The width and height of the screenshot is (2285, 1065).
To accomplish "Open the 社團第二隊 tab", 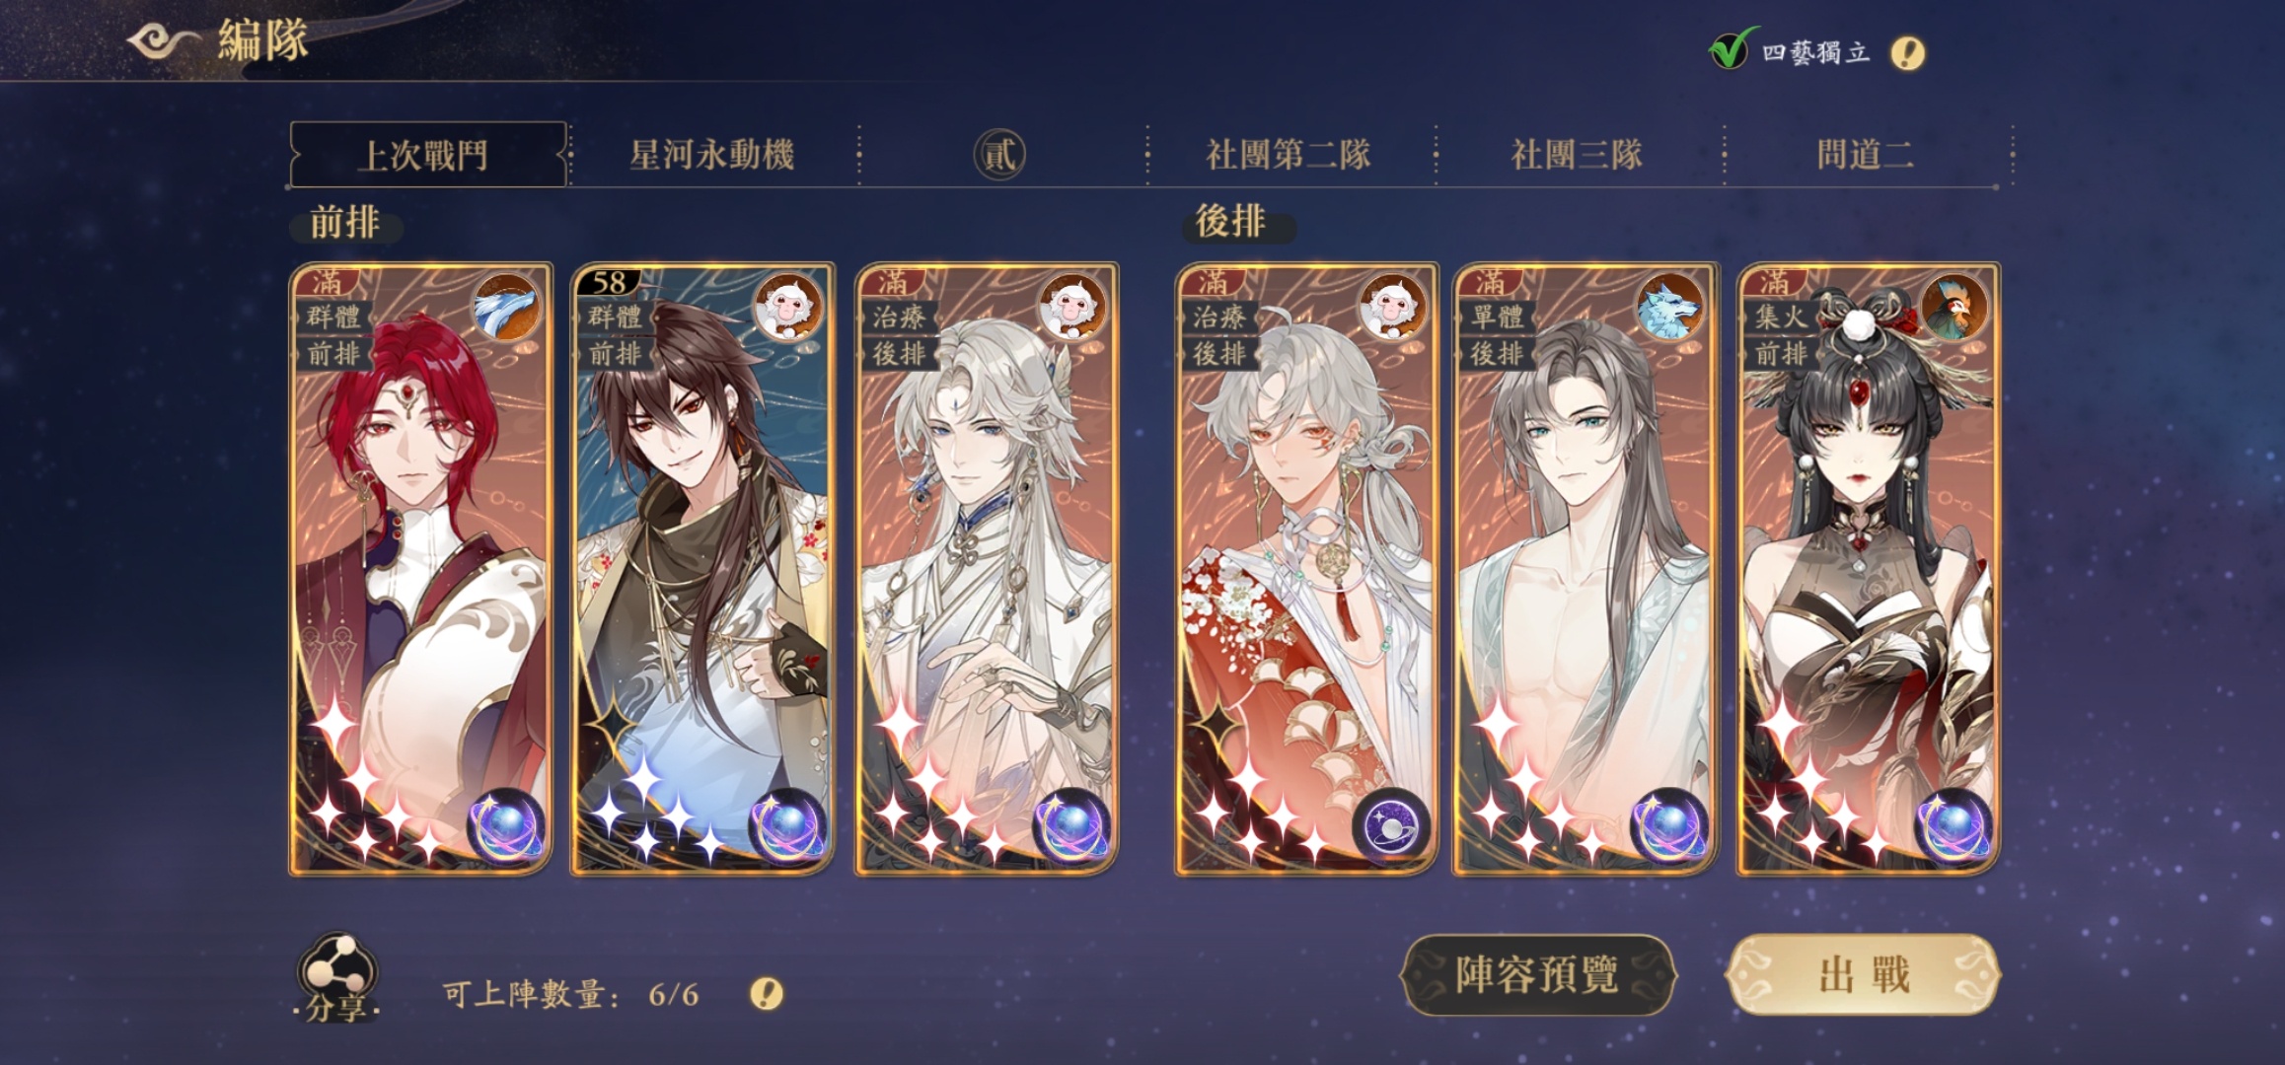I will tap(1289, 155).
